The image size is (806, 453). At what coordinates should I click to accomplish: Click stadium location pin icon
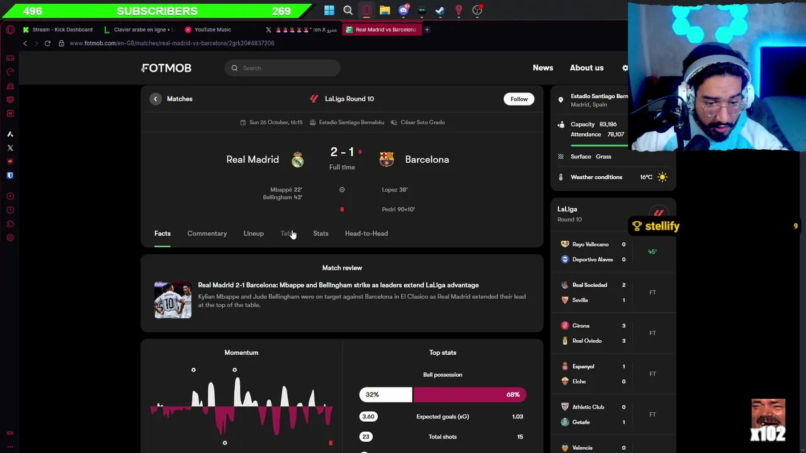coord(560,99)
